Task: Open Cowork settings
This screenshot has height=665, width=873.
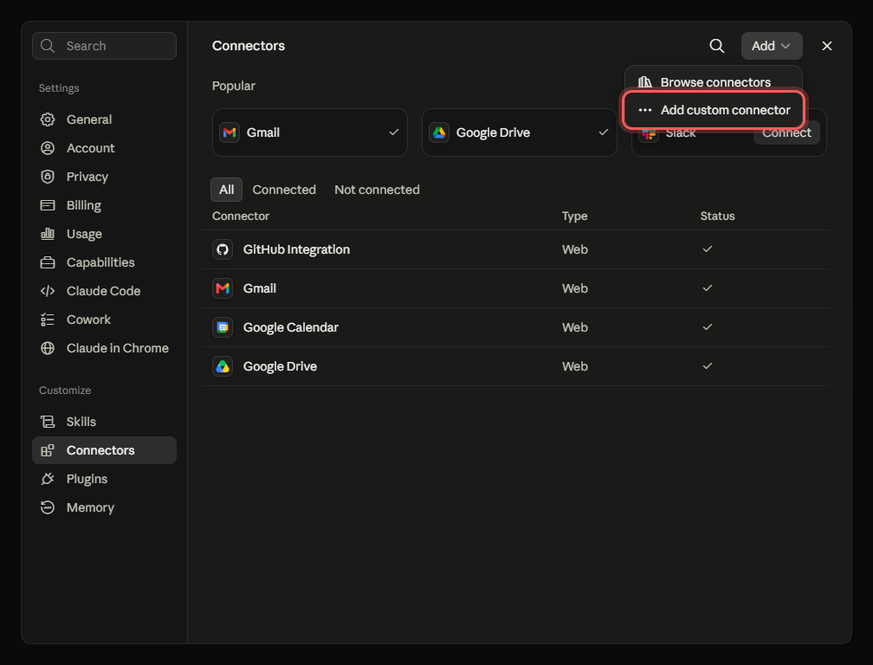Action: tap(104, 320)
